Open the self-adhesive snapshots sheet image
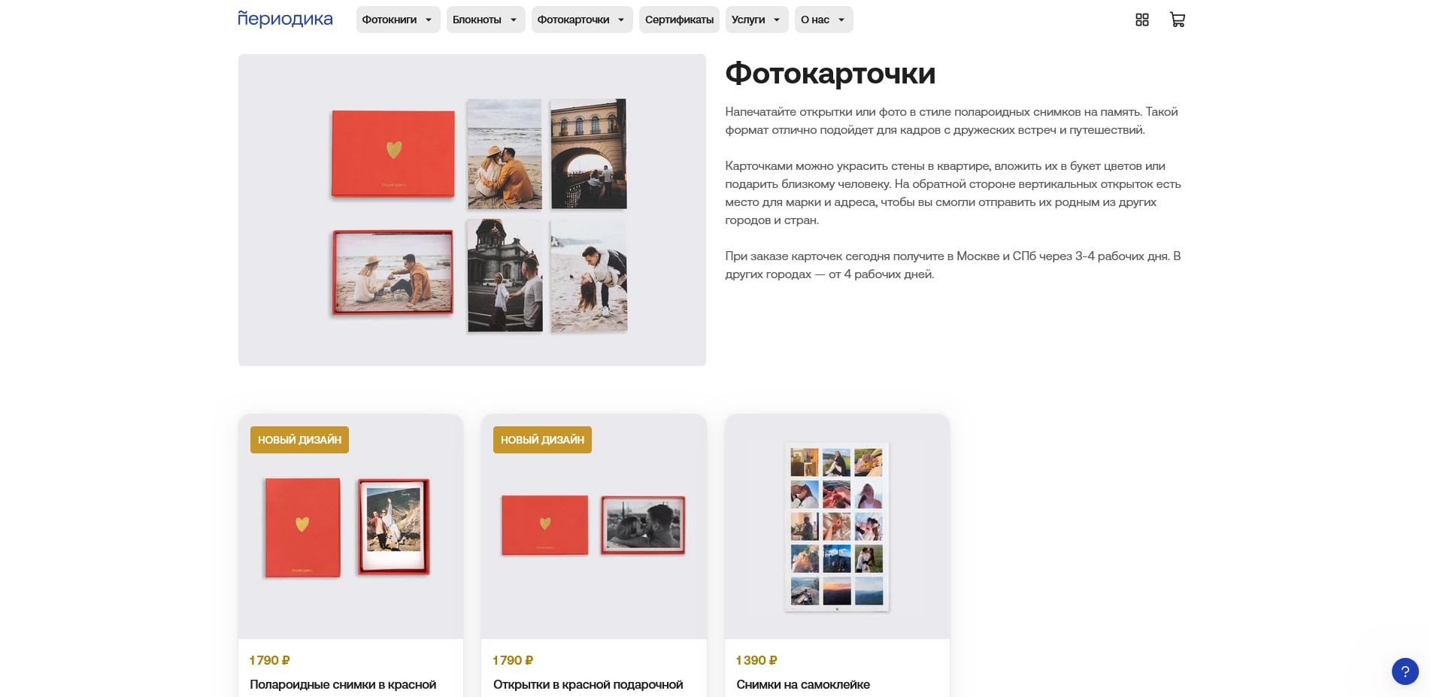This screenshot has width=1431, height=697. [x=837, y=527]
